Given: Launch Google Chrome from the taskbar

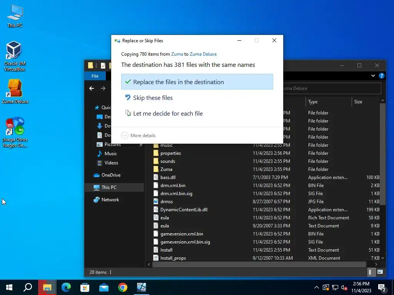Looking at the screenshot, I should pyautogui.click(x=123, y=287).
